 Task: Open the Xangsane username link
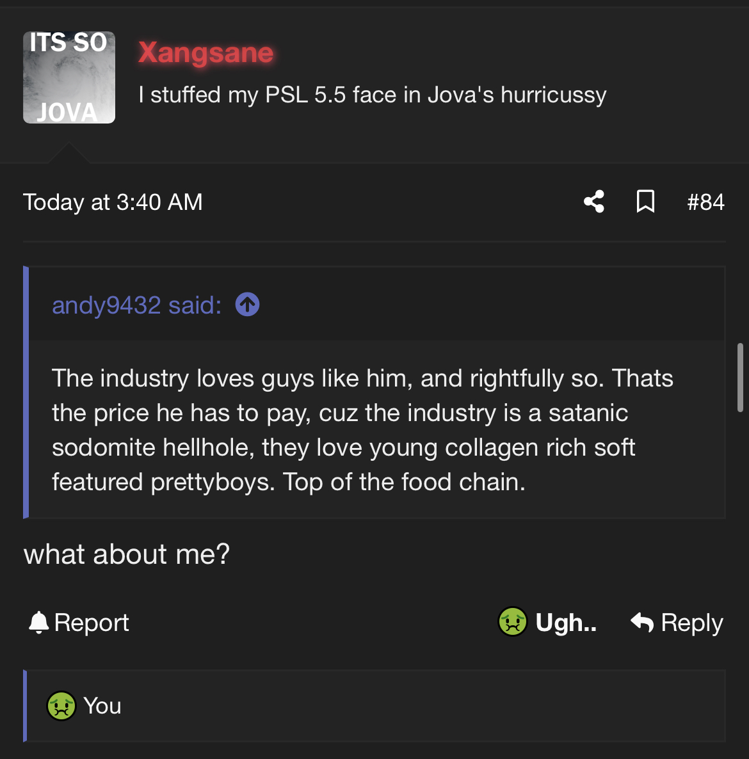(x=205, y=52)
